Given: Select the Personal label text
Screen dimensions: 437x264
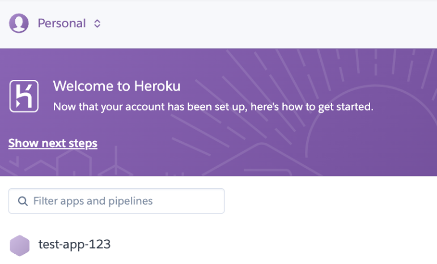Looking at the screenshot, I should [x=62, y=23].
